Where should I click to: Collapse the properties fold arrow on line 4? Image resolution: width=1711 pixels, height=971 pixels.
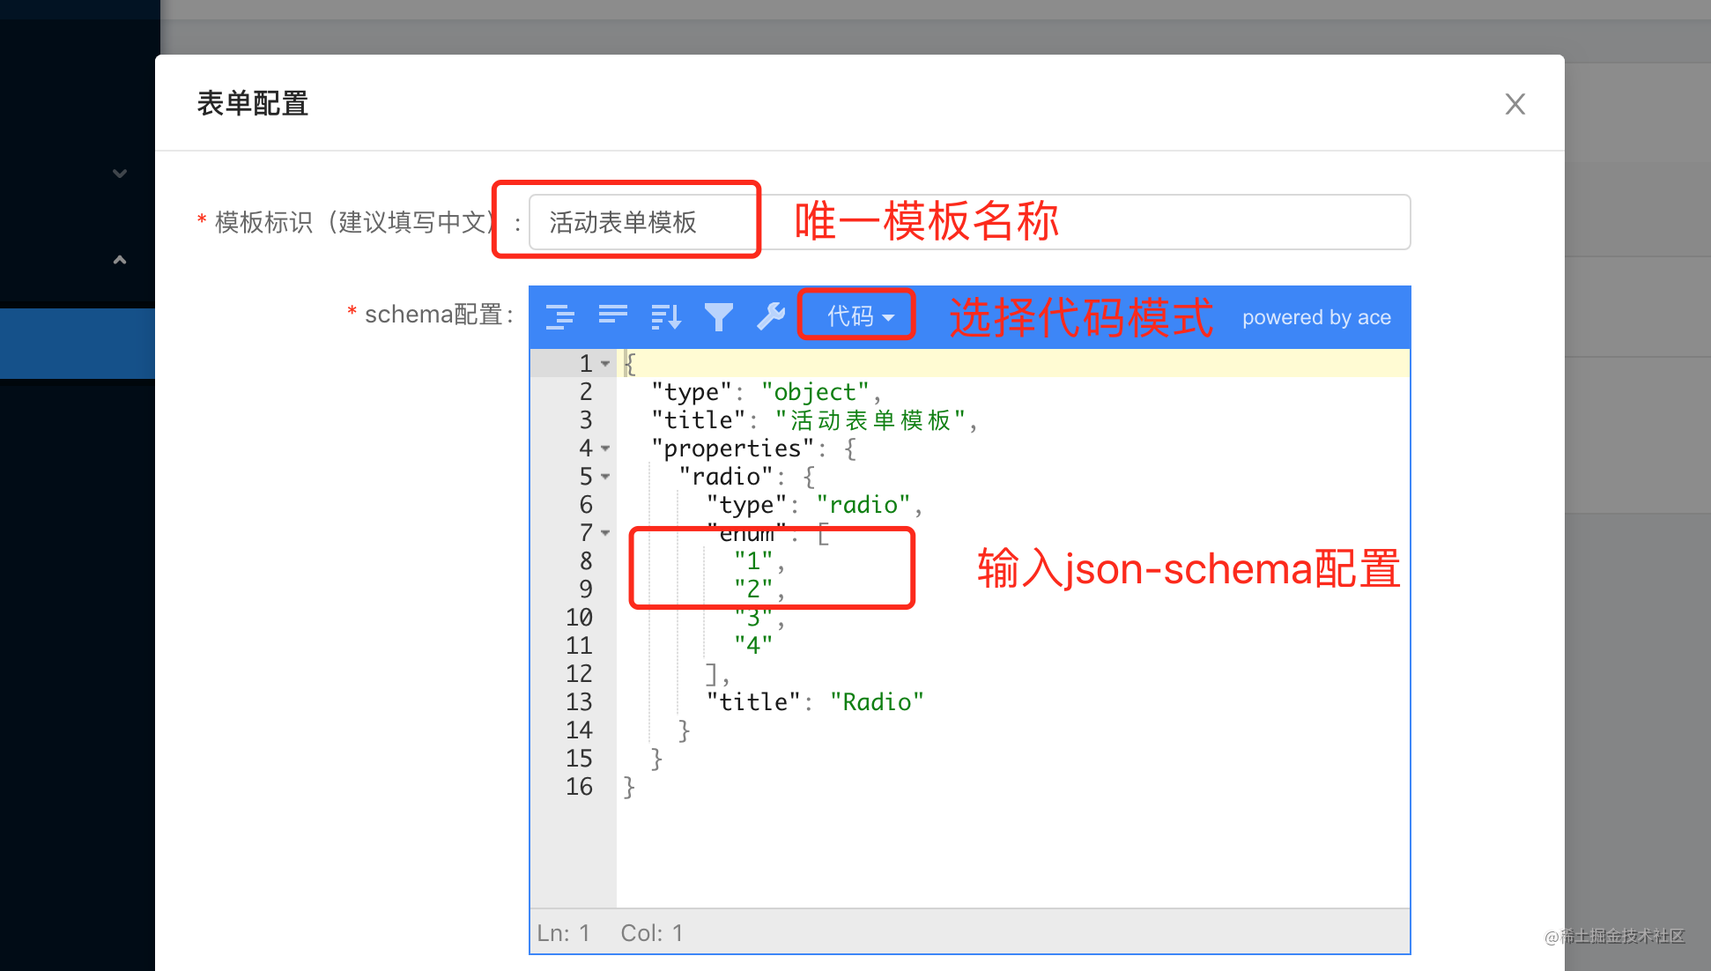[x=605, y=448]
